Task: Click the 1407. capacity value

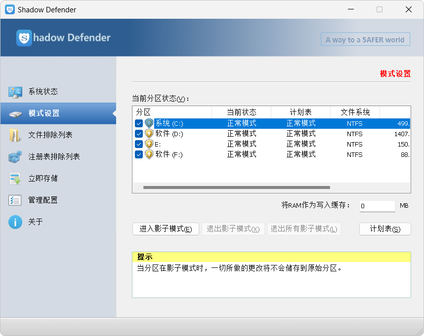Action: pos(402,134)
